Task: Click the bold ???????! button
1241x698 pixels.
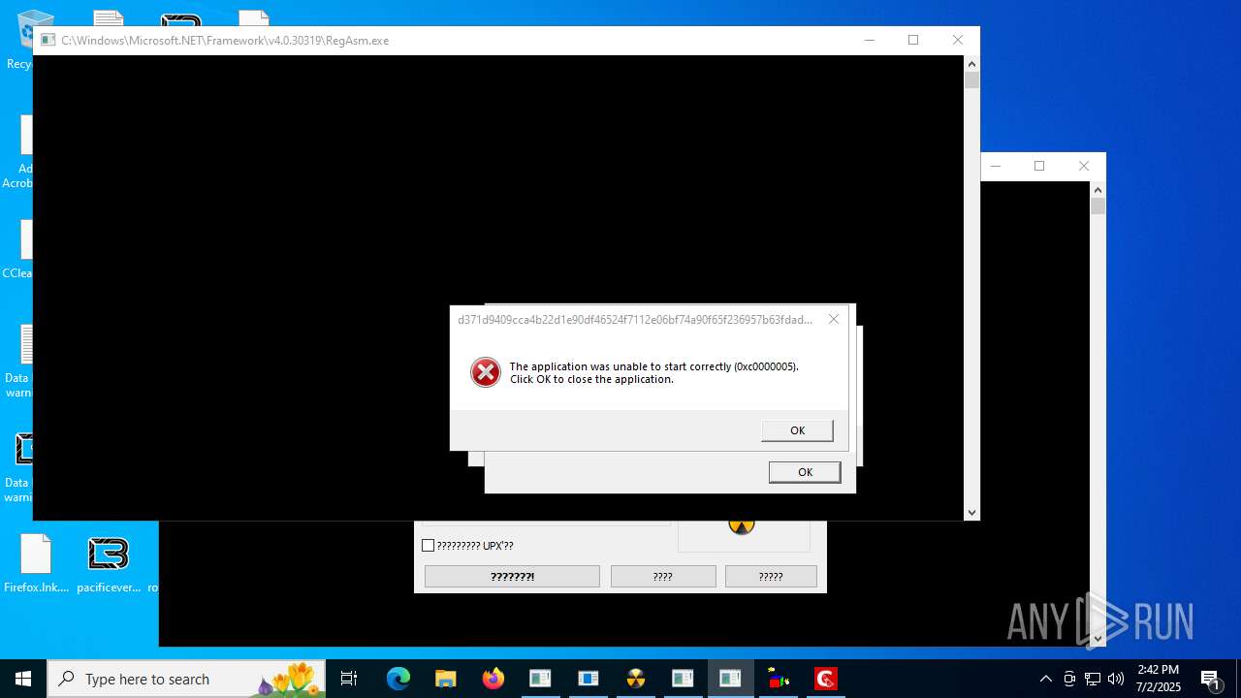Action: [512, 577]
